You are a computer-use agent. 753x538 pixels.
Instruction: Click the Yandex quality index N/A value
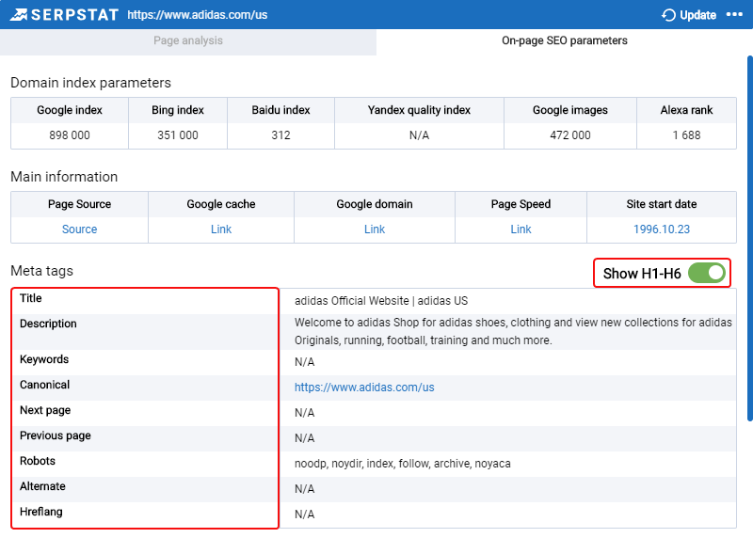click(x=419, y=135)
